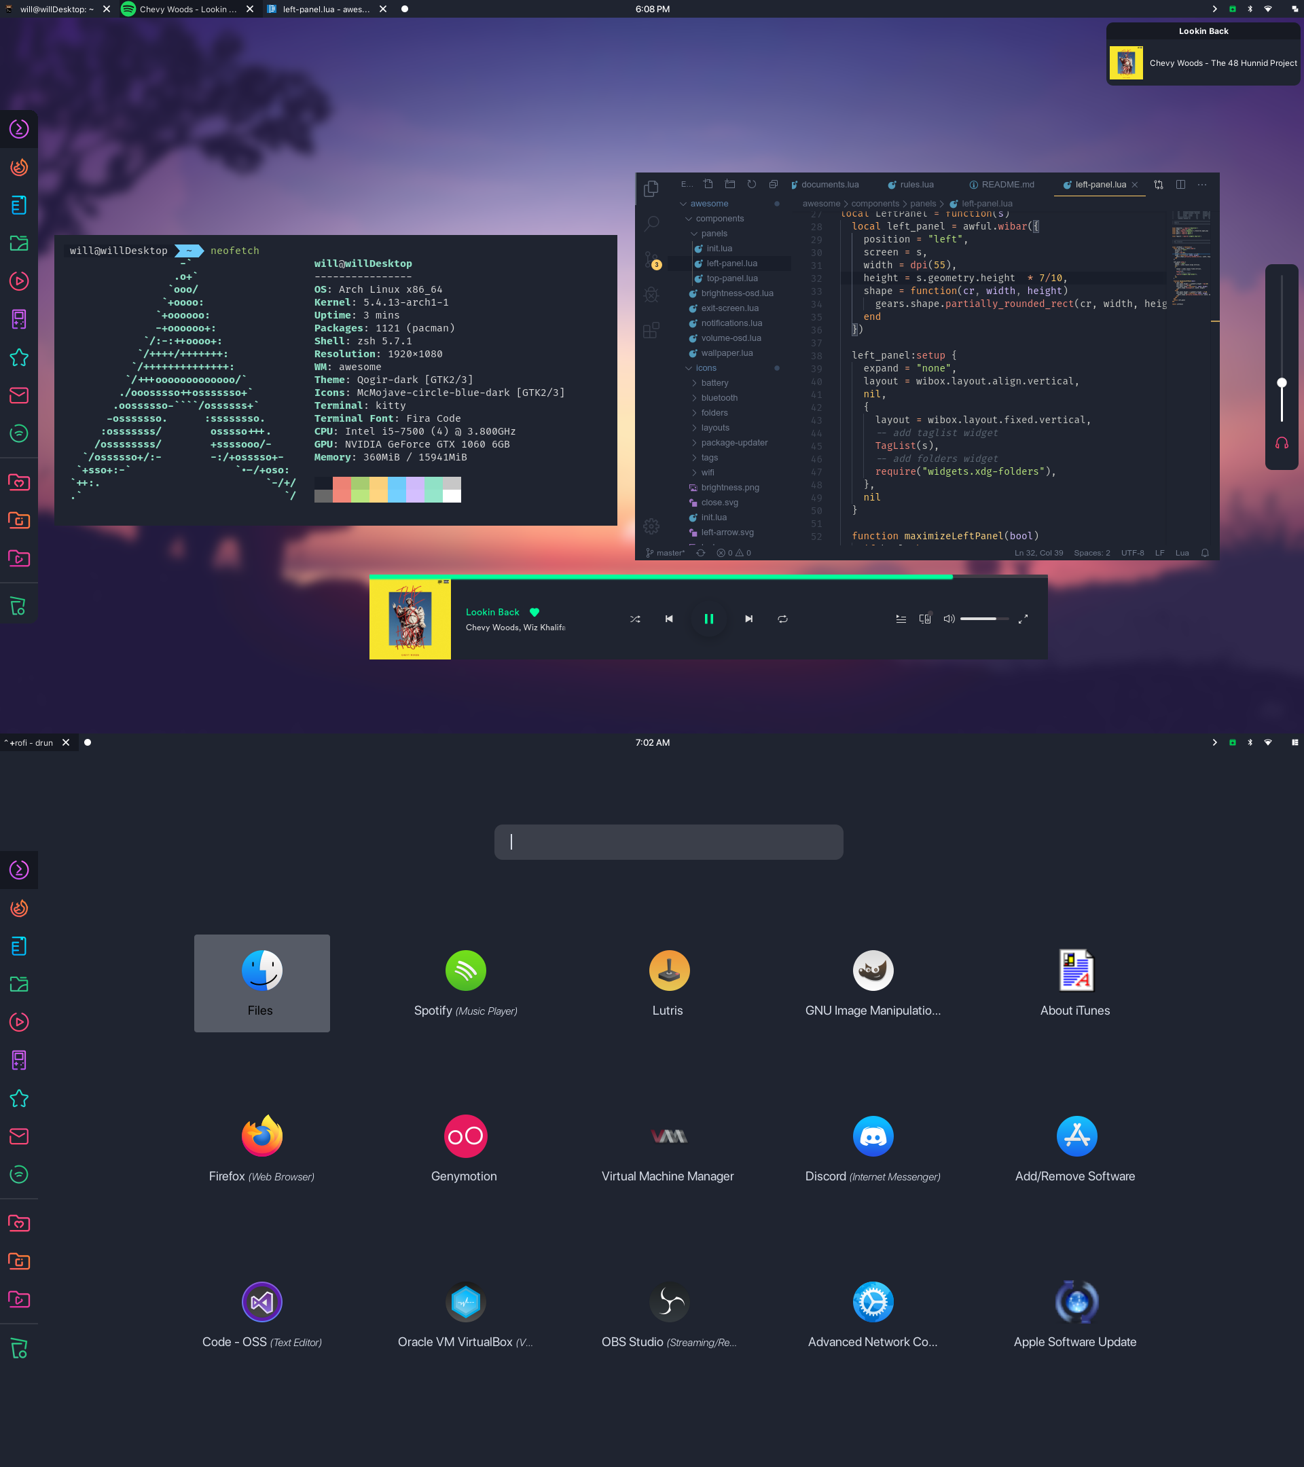Open top-panel.lua from the file explorer

(x=732, y=278)
